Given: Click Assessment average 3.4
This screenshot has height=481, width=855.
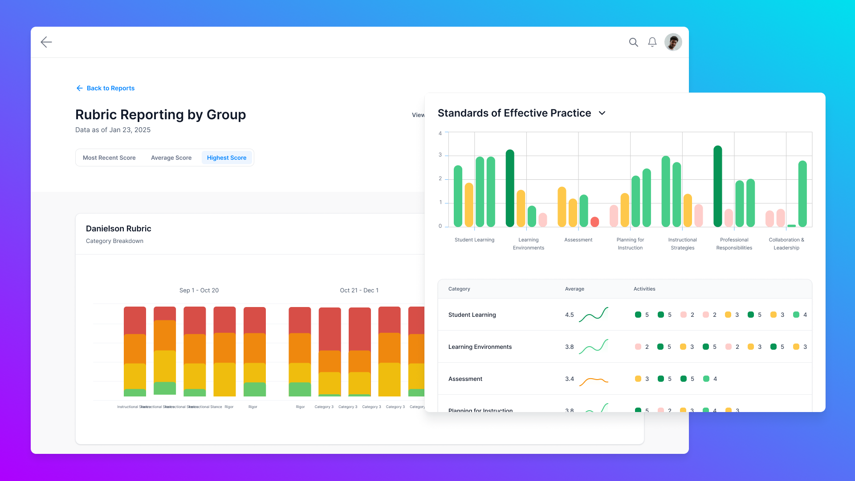Looking at the screenshot, I should pos(570,379).
